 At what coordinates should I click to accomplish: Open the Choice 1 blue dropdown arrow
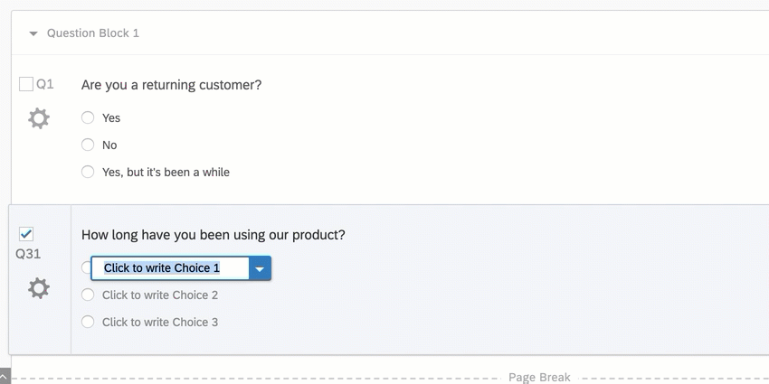(x=260, y=268)
